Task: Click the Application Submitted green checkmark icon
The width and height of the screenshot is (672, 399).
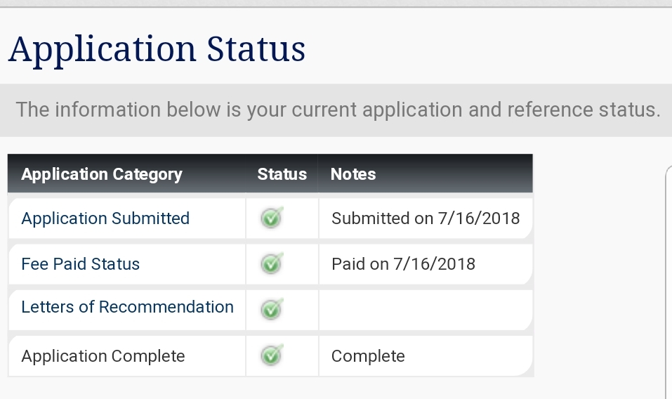Action: click(272, 218)
